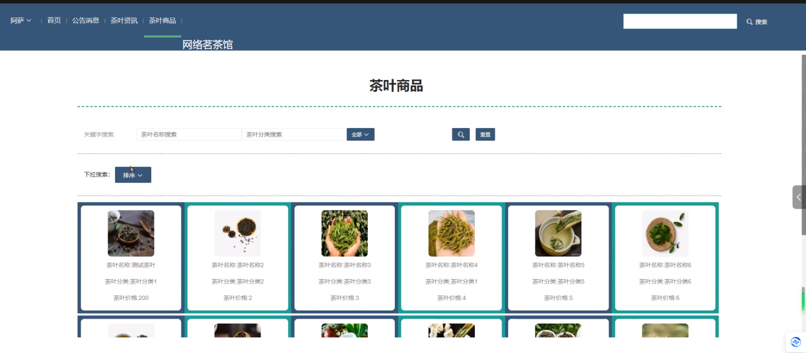Viewport: 806px width, 353px height.
Task: Click the text 茶叶价格:5
Action: point(558,298)
